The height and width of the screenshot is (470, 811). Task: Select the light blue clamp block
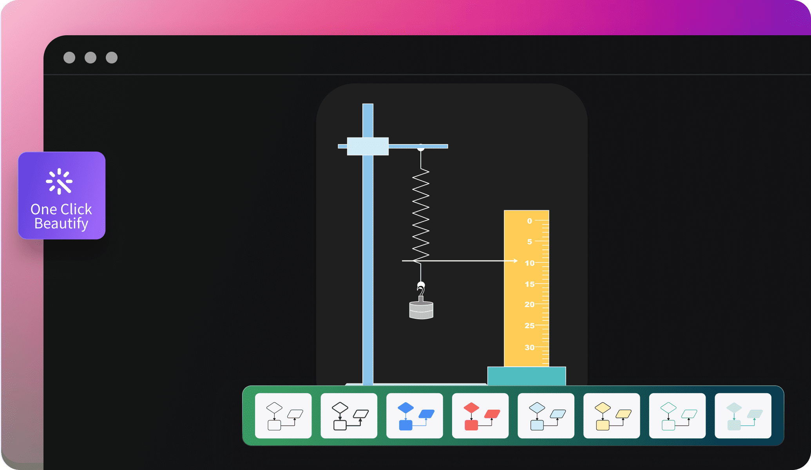pos(368,146)
